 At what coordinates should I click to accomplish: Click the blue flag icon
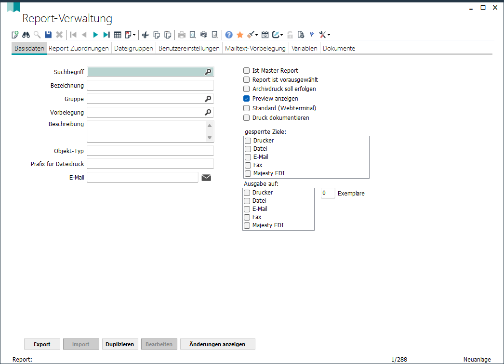[312, 35]
